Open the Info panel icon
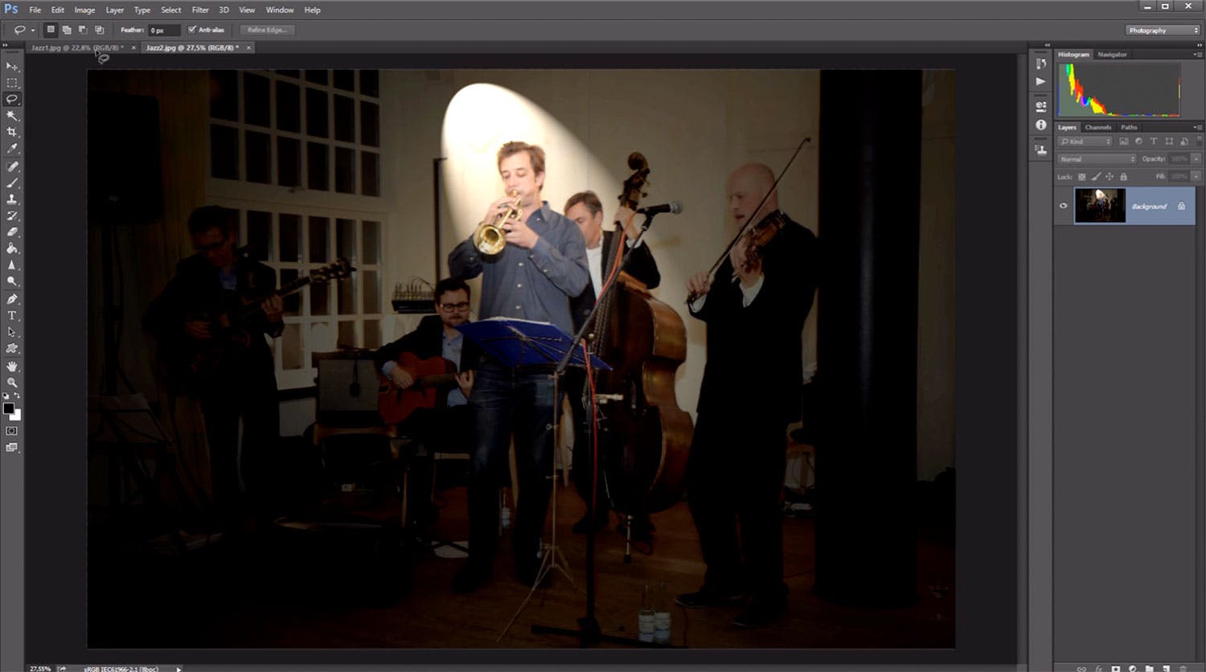 tap(1041, 125)
